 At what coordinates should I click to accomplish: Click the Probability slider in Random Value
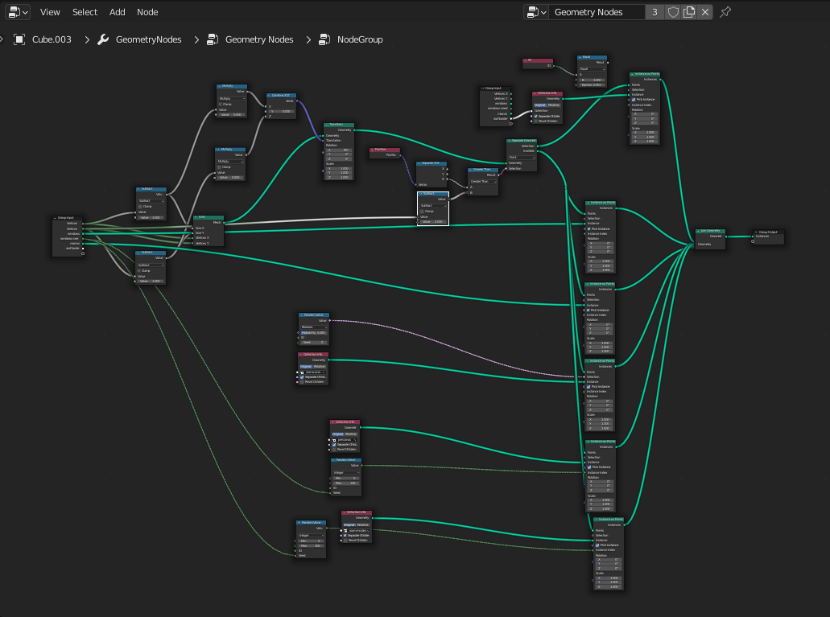pos(314,332)
